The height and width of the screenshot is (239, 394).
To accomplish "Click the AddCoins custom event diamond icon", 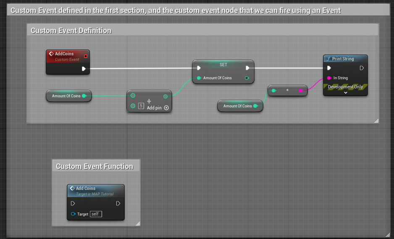I will [x=51, y=54].
